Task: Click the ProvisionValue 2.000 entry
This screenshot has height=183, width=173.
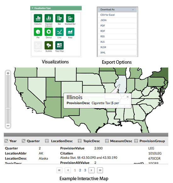Action: 98,148
